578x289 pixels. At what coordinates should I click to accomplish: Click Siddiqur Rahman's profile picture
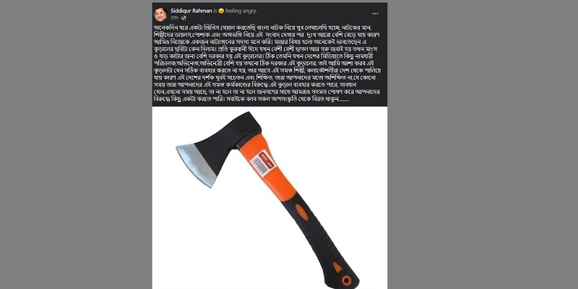[160, 14]
